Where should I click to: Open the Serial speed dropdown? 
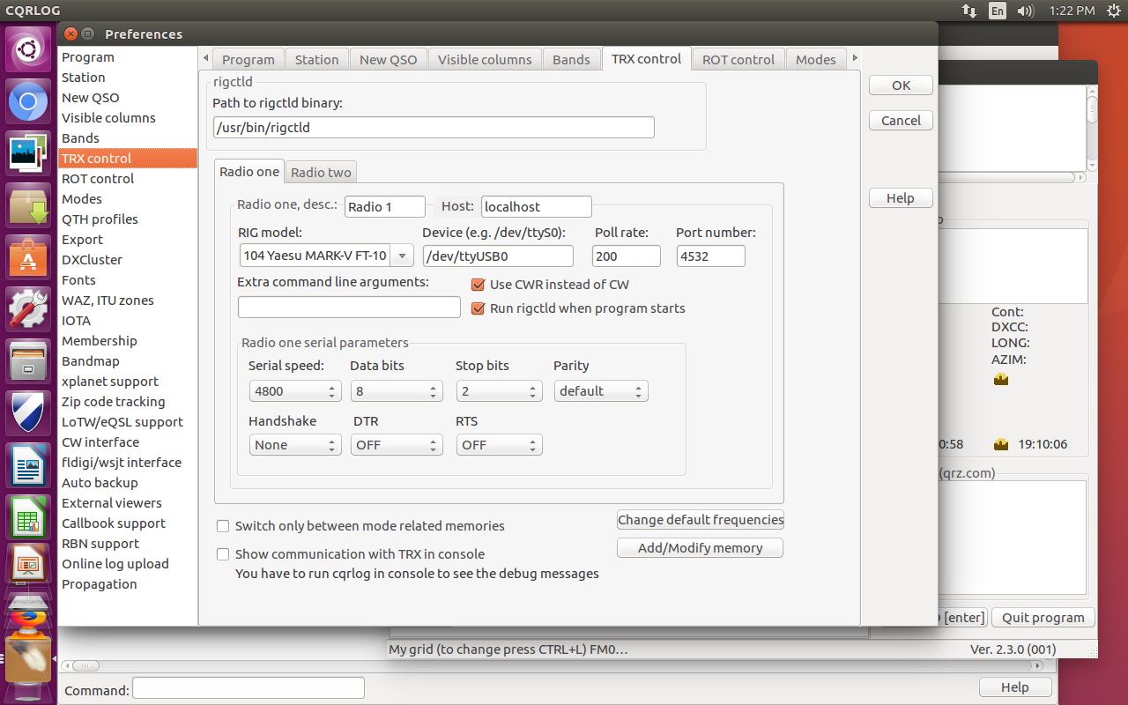tap(295, 391)
